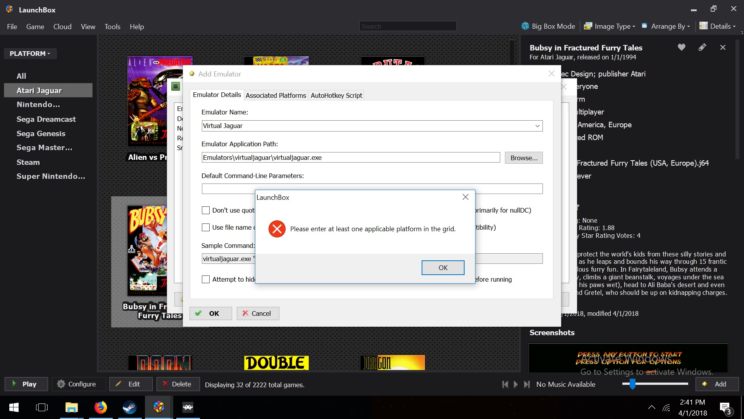Open the Details dropdown
744x419 pixels.
[x=718, y=26]
